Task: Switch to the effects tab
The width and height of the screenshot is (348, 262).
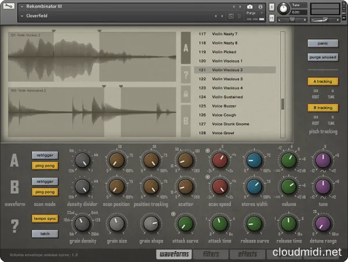Action: [x=248, y=254]
